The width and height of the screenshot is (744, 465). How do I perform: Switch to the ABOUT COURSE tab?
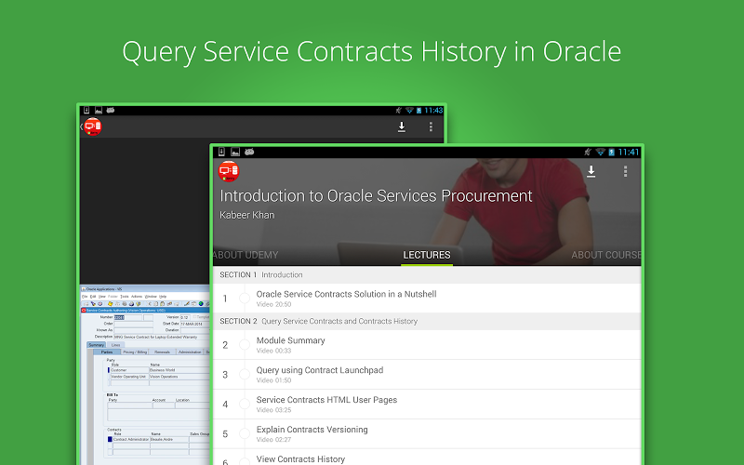pyautogui.click(x=606, y=255)
